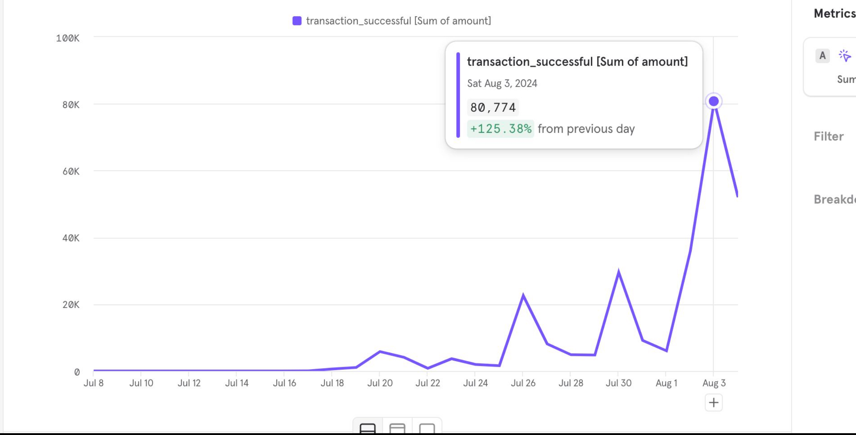
Task: Click the metric A label badge
Action: click(x=822, y=56)
